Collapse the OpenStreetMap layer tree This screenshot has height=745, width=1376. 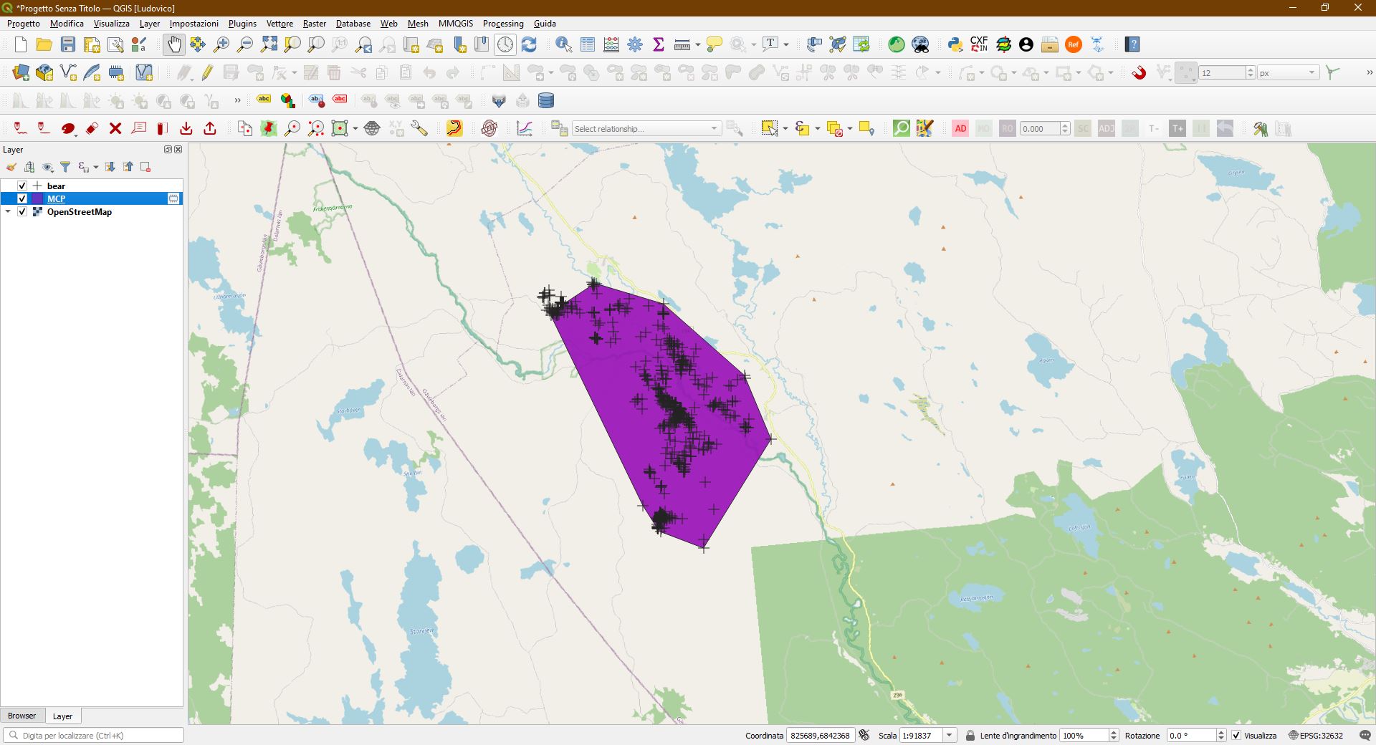pyautogui.click(x=8, y=211)
